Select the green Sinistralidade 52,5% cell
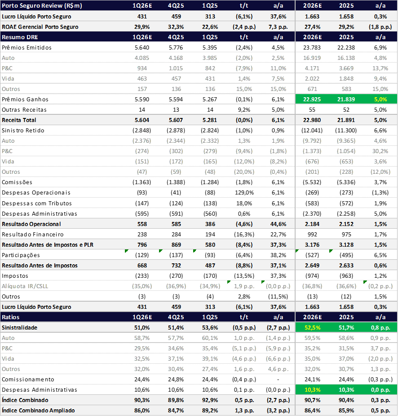The width and height of the screenshot is (398, 416). [x=312, y=327]
